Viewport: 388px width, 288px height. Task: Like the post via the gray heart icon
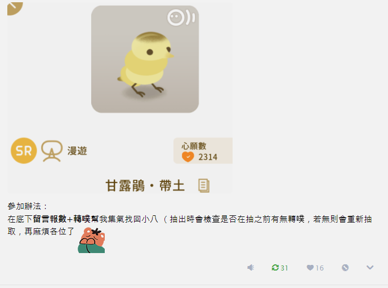tap(310, 268)
